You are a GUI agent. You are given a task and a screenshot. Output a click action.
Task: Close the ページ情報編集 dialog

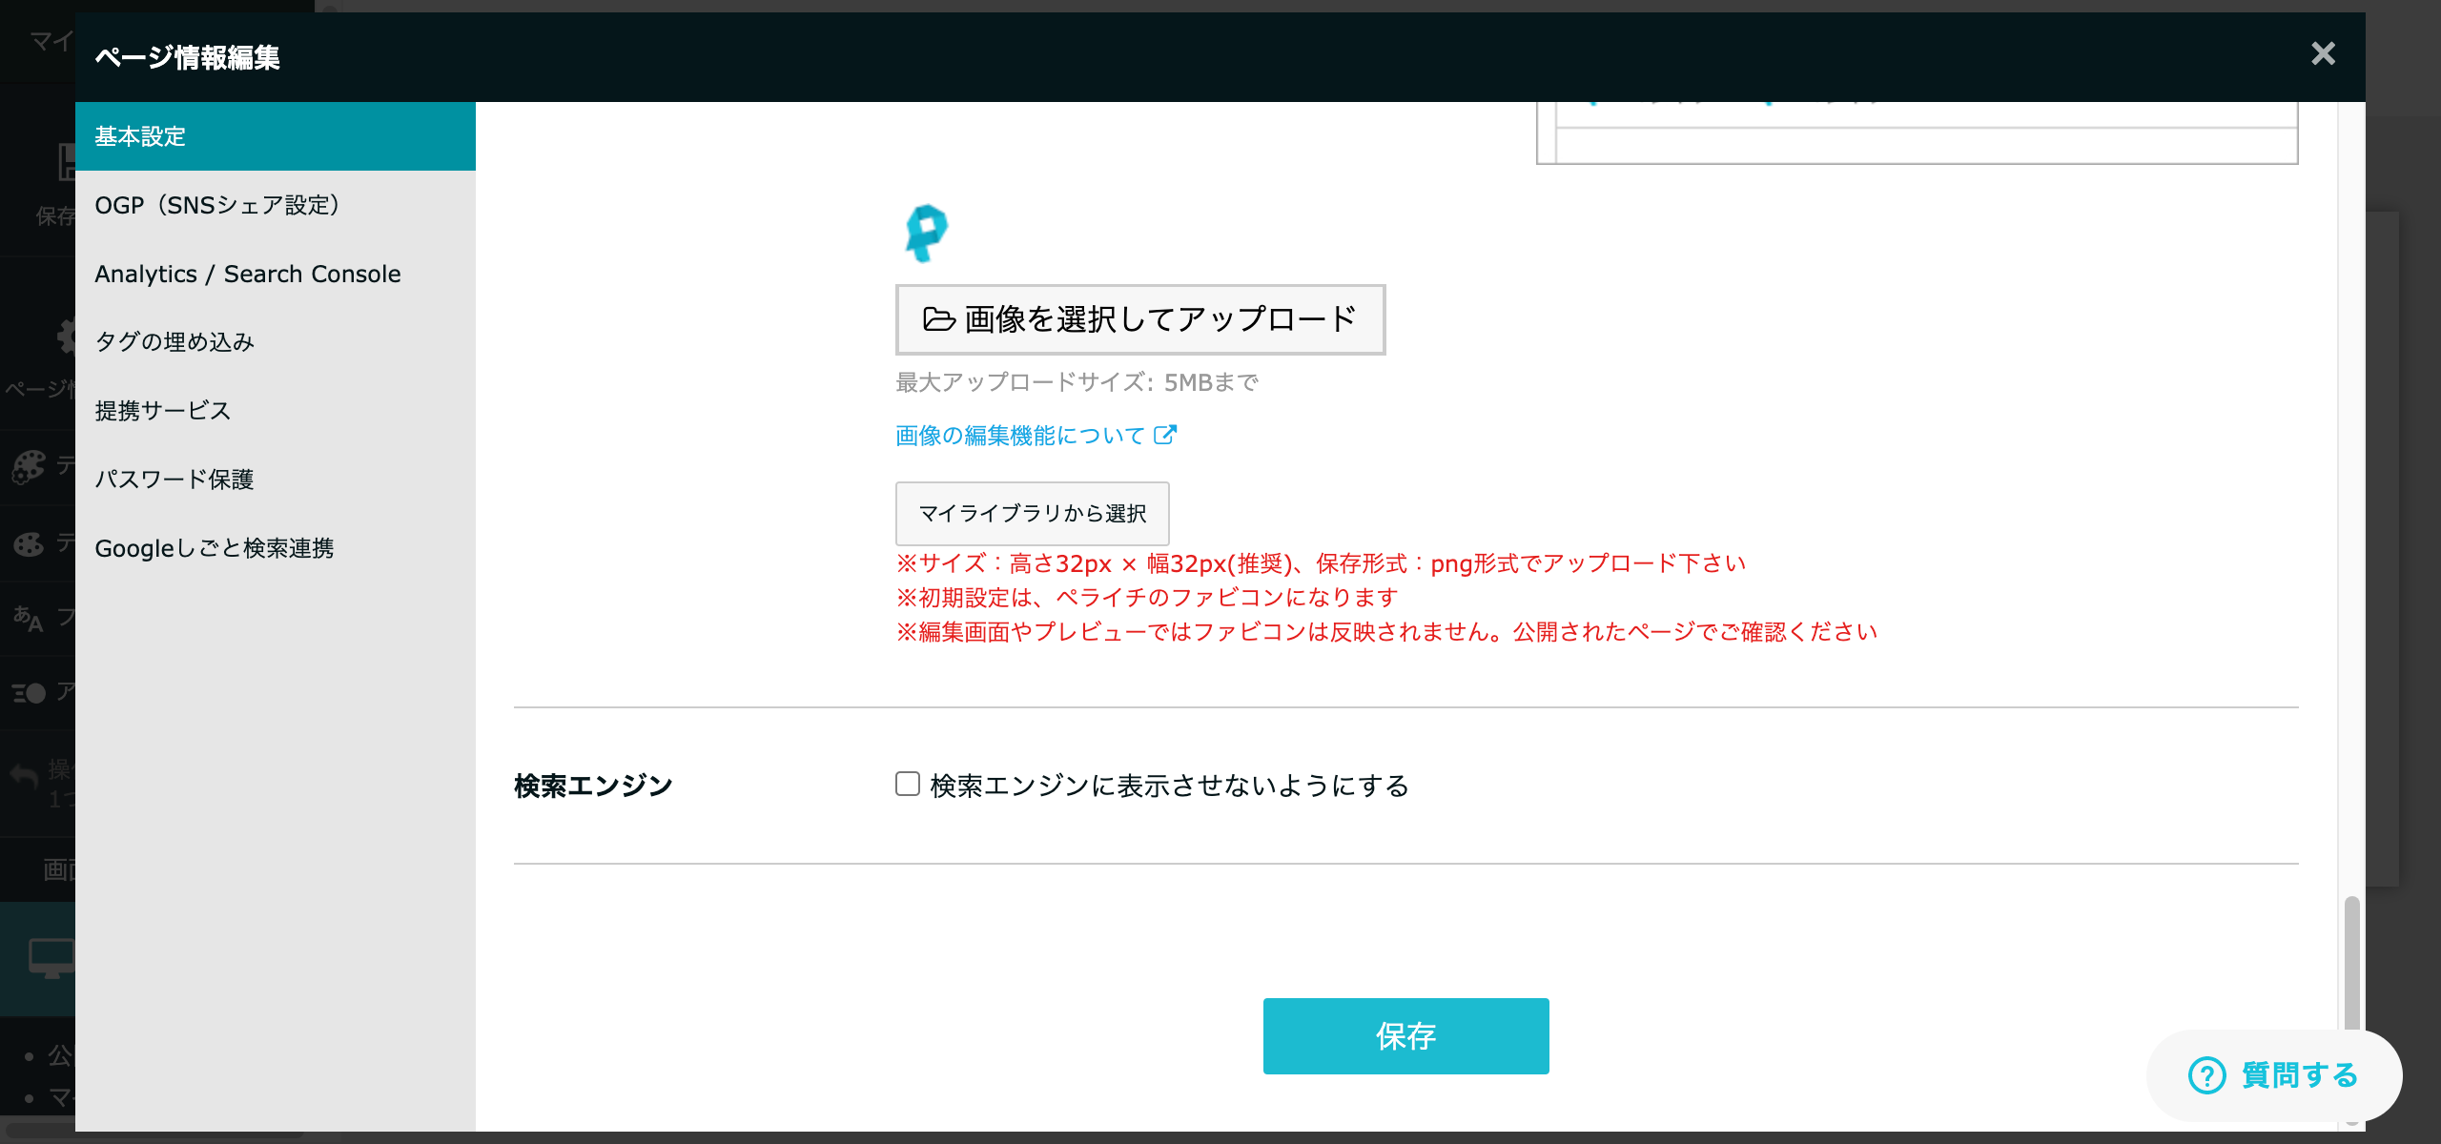click(2323, 53)
